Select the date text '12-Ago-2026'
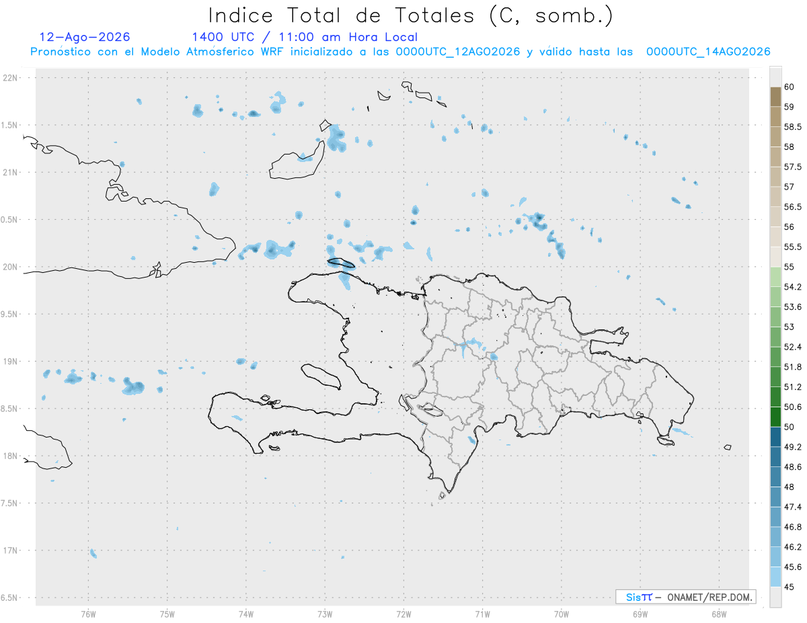Image resolution: width=807 pixels, height=623 pixels. [85, 37]
